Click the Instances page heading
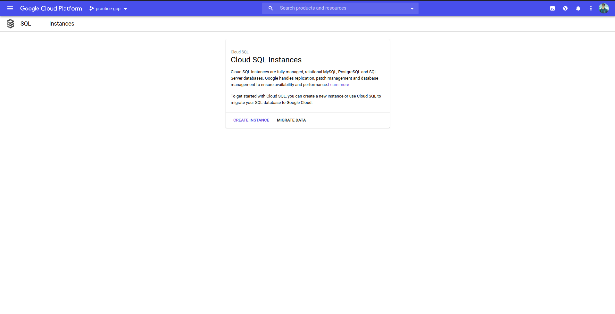Image resolution: width=615 pixels, height=314 pixels. [x=62, y=24]
